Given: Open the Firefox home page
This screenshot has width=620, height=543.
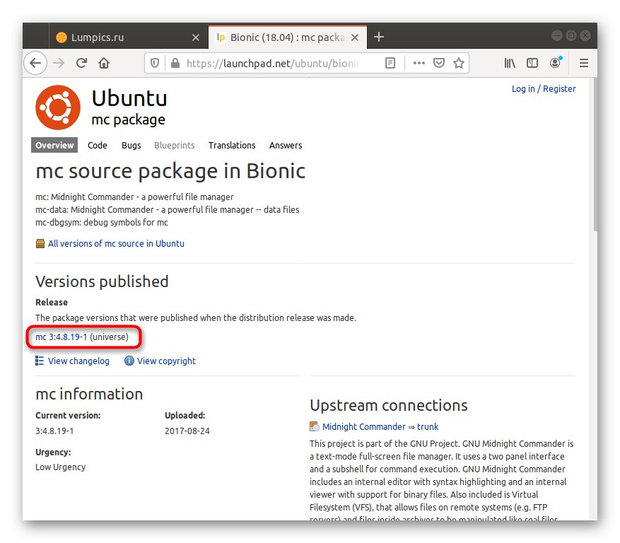Looking at the screenshot, I should [x=104, y=63].
